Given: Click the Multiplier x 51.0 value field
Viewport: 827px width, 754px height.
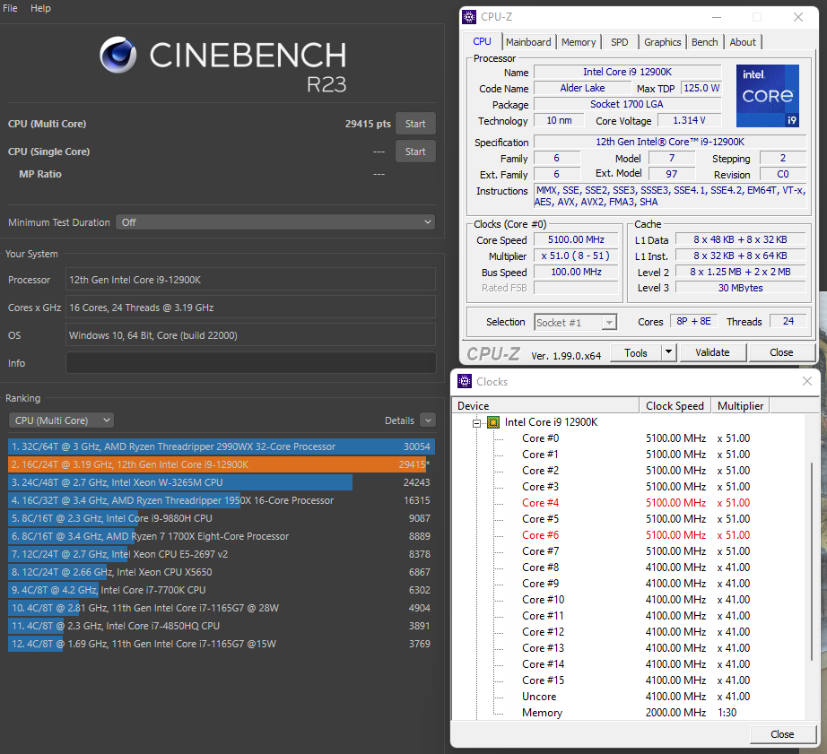Looking at the screenshot, I should (x=576, y=256).
